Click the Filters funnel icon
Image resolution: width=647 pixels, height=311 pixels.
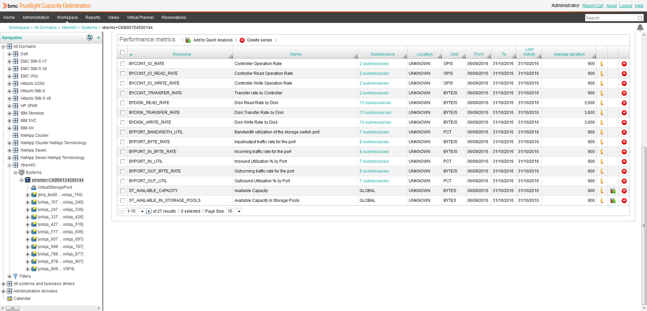point(15,276)
